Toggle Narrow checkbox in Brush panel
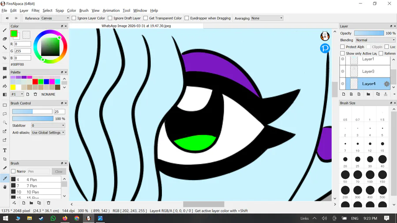This screenshot has width=397, height=223. click(x=13, y=171)
